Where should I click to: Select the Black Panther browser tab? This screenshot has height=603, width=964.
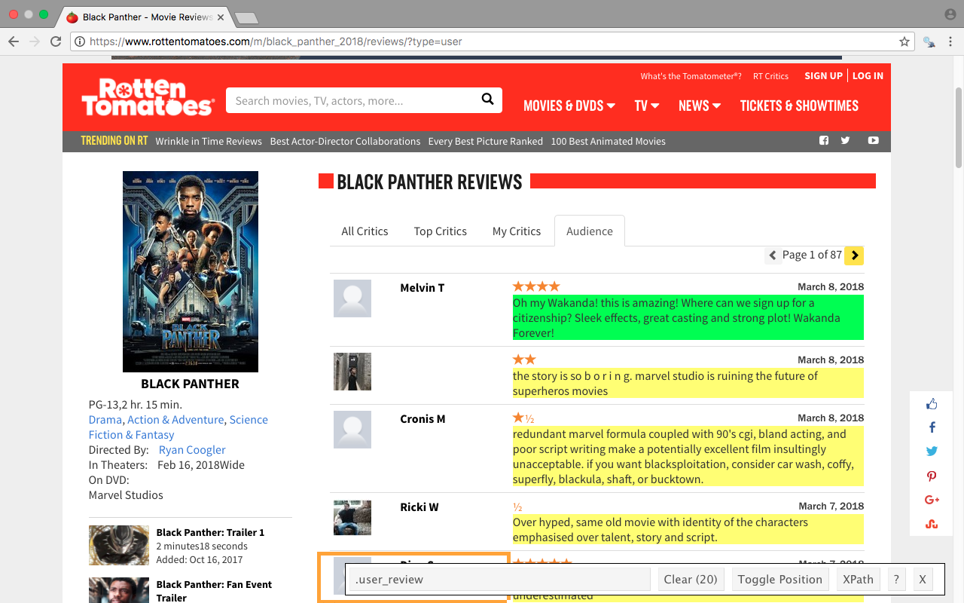click(145, 17)
